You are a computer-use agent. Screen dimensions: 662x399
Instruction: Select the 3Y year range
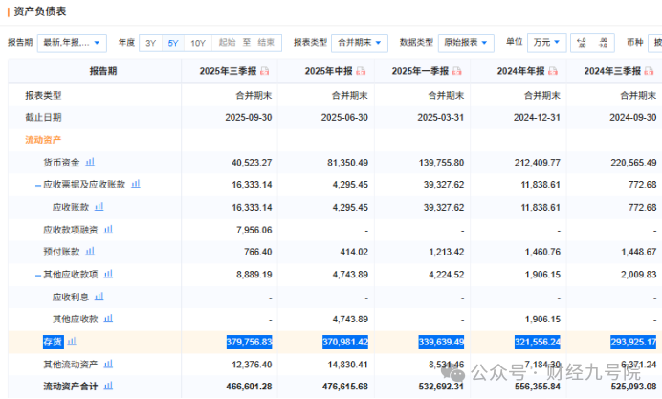pos(151,43)
